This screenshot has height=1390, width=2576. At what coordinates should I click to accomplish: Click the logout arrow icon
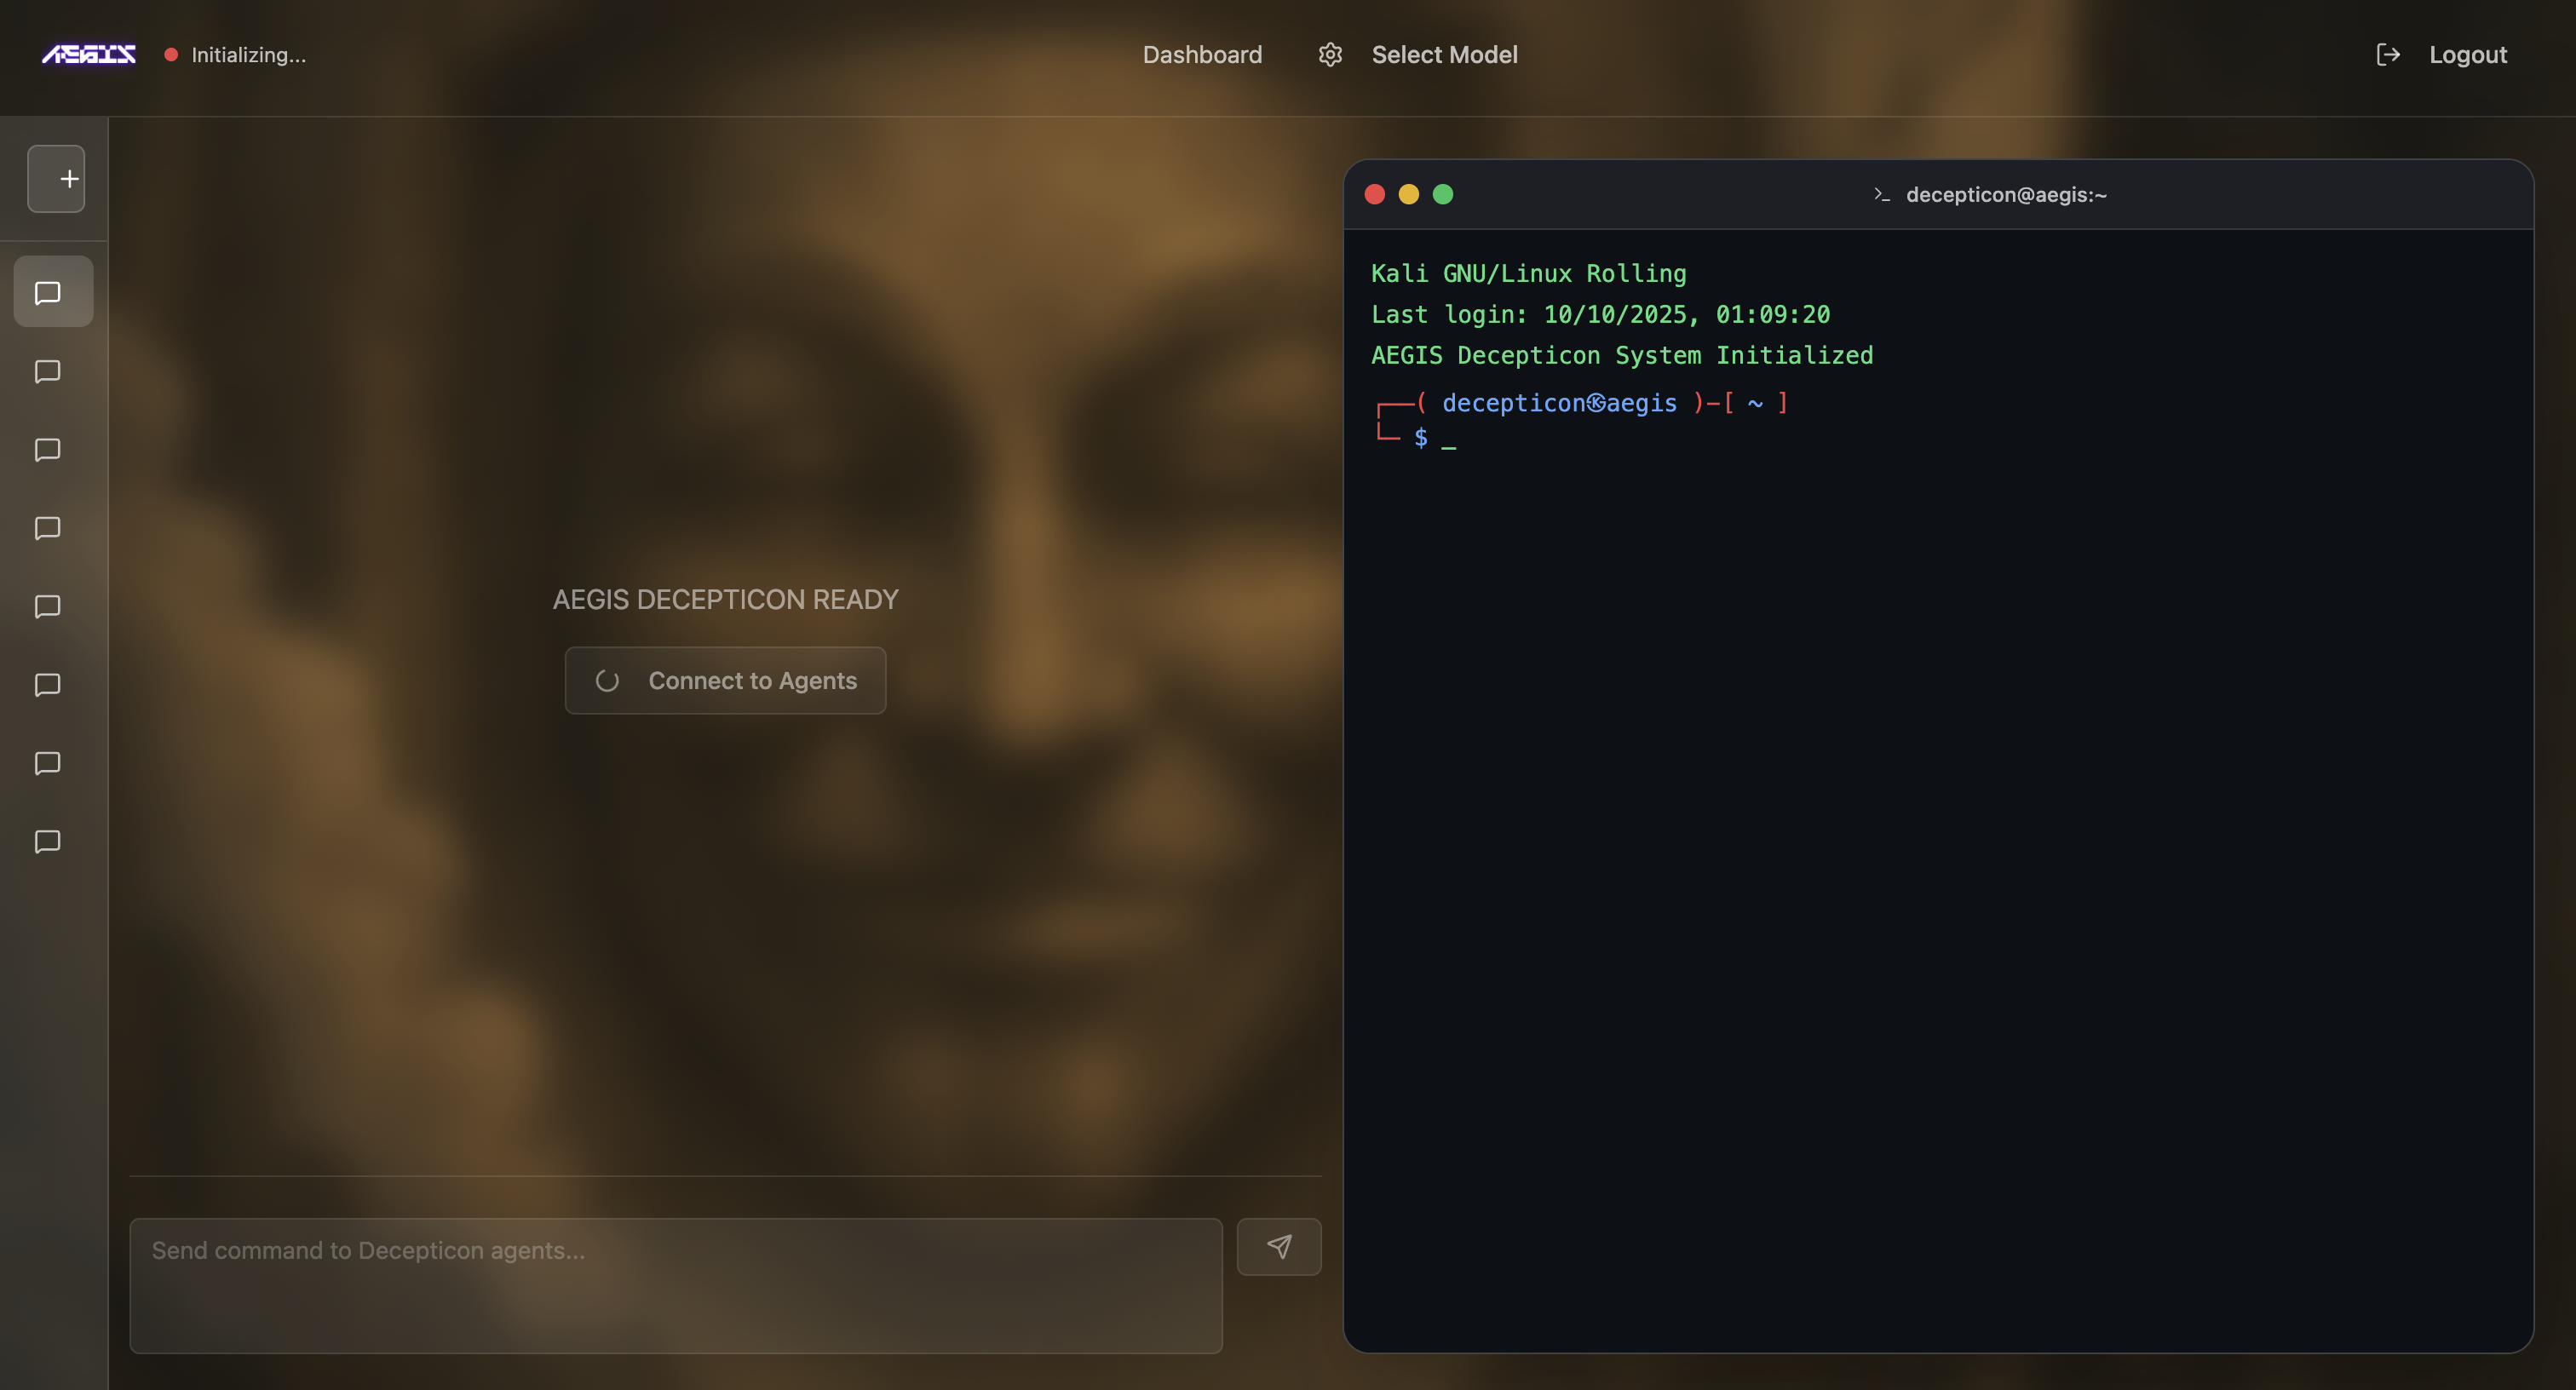click(2388, 55)
